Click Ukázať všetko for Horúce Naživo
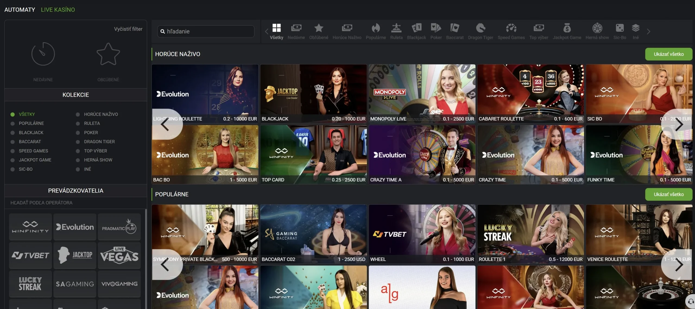 (669, 54)
